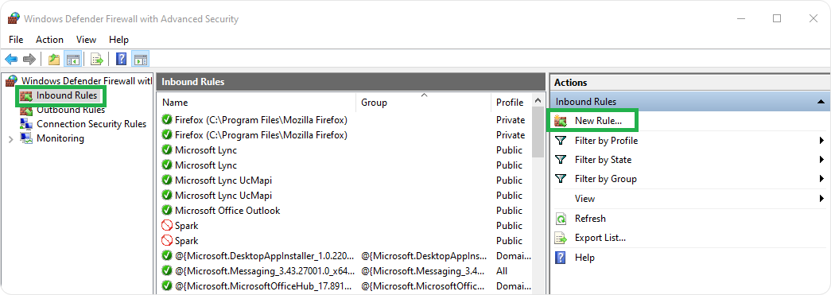The height and width of the screenshot is (295, 831).
Task: Click the Help icon in Actions pane
Action: tap(561, 258)
